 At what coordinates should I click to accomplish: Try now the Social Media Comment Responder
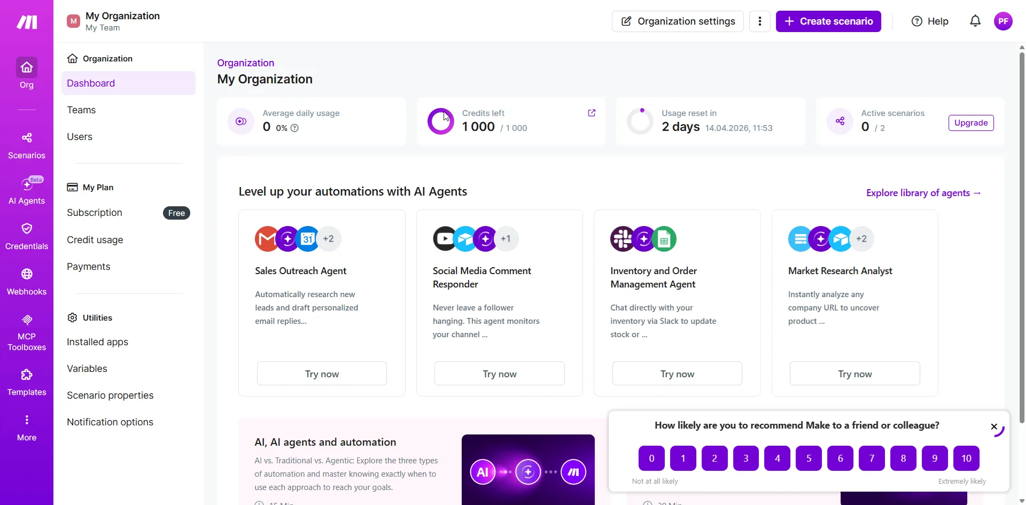point(500,374)
